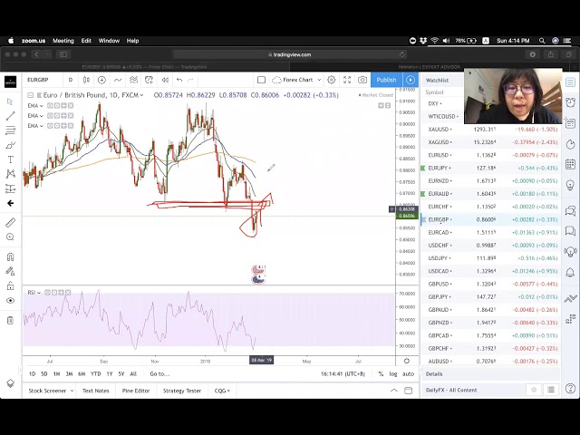
Task: Open chart settings gear icon
Action: [331, 80]
